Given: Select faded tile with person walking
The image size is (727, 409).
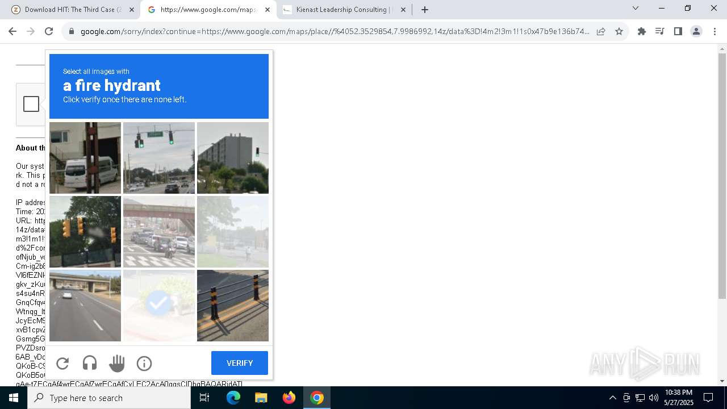Looking at the screenshot, I should tap(233, 232).
